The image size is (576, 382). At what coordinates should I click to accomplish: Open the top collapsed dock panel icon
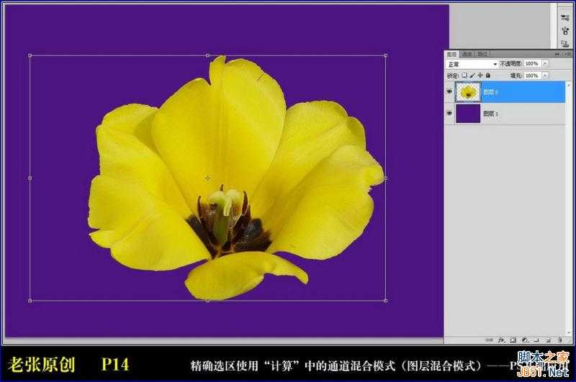point(565,17)
